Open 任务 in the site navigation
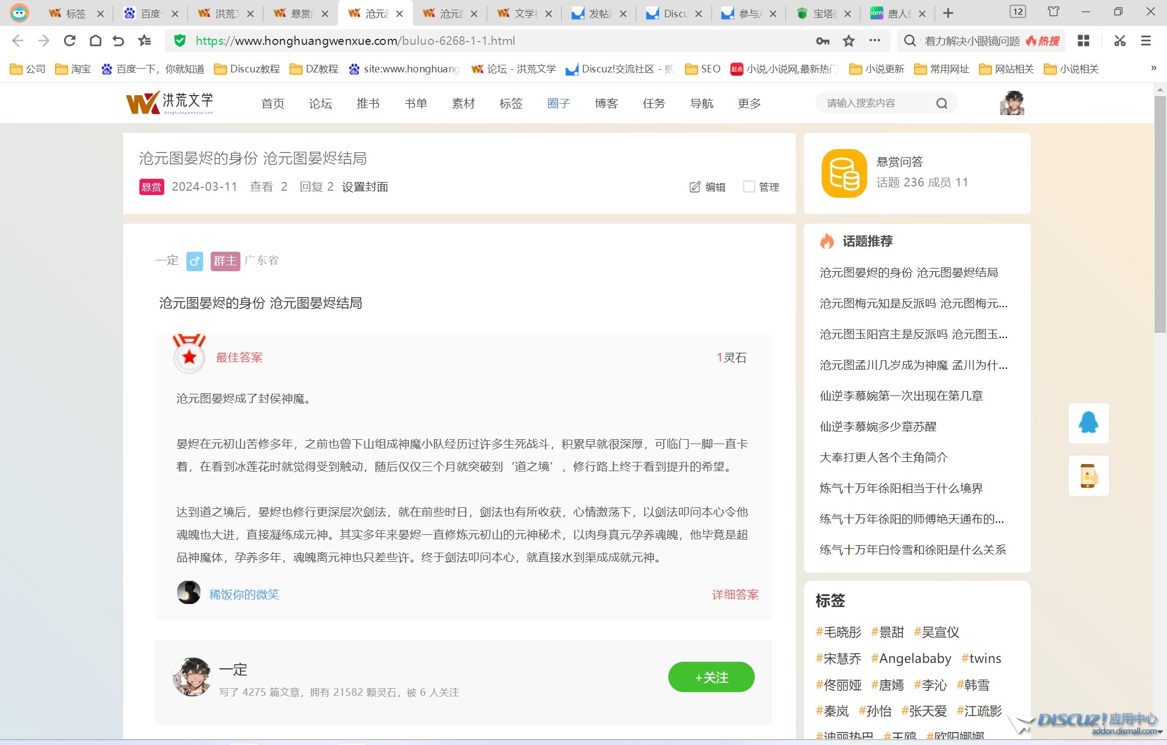Screen dimensions: 1167x745 pos(654,104)
